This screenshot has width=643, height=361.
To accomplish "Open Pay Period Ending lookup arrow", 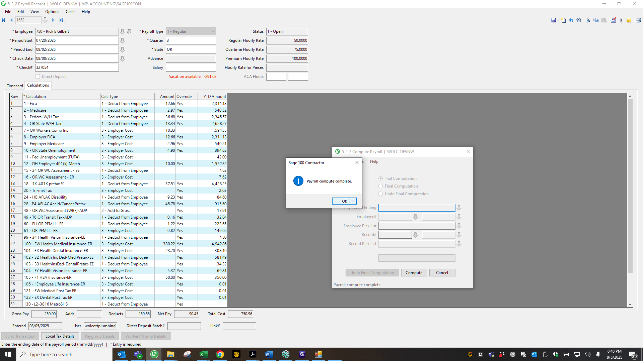I will 459,208.
